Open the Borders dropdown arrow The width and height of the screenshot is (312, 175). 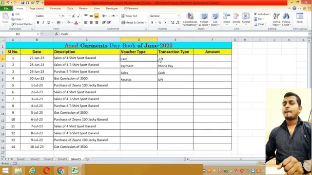(x=62, y=23)
